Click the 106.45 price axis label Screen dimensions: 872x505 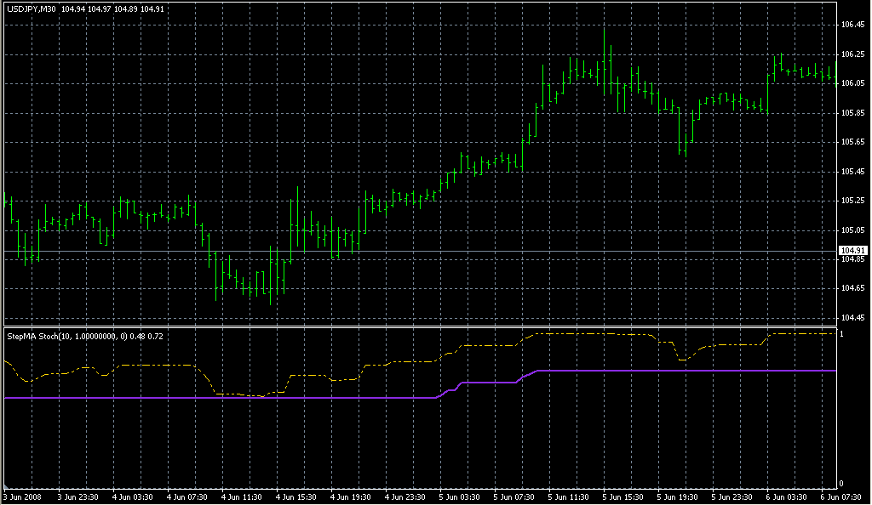point(852,25)
